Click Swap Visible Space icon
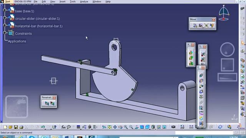The image size is (246, 138). [164, 127]
